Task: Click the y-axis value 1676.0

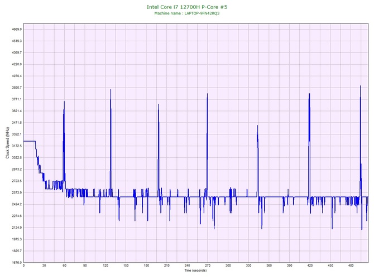Action: tap(17, 263)
